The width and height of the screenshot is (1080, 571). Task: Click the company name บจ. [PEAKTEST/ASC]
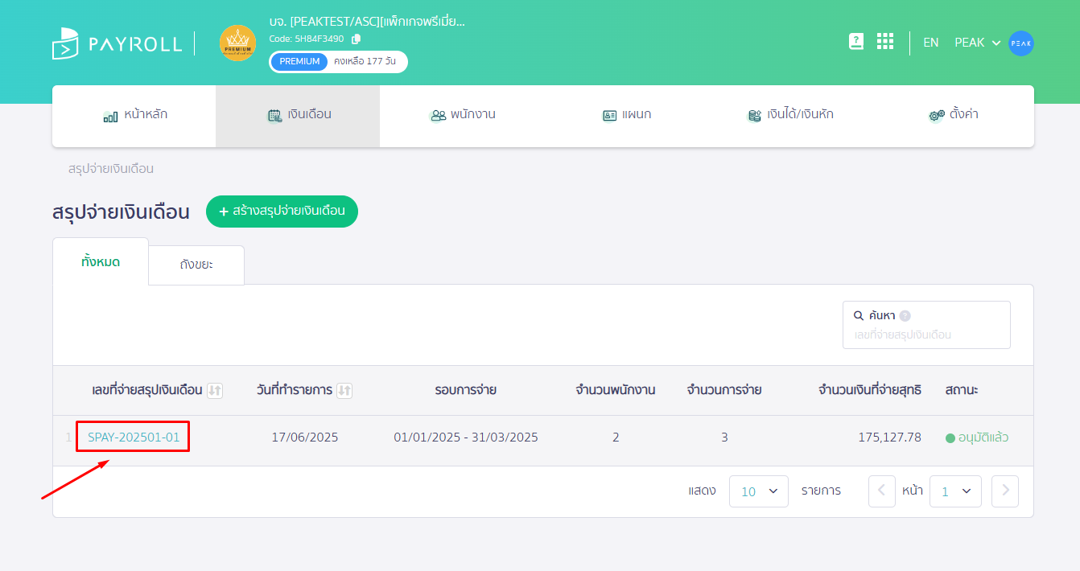coord(367,22)
